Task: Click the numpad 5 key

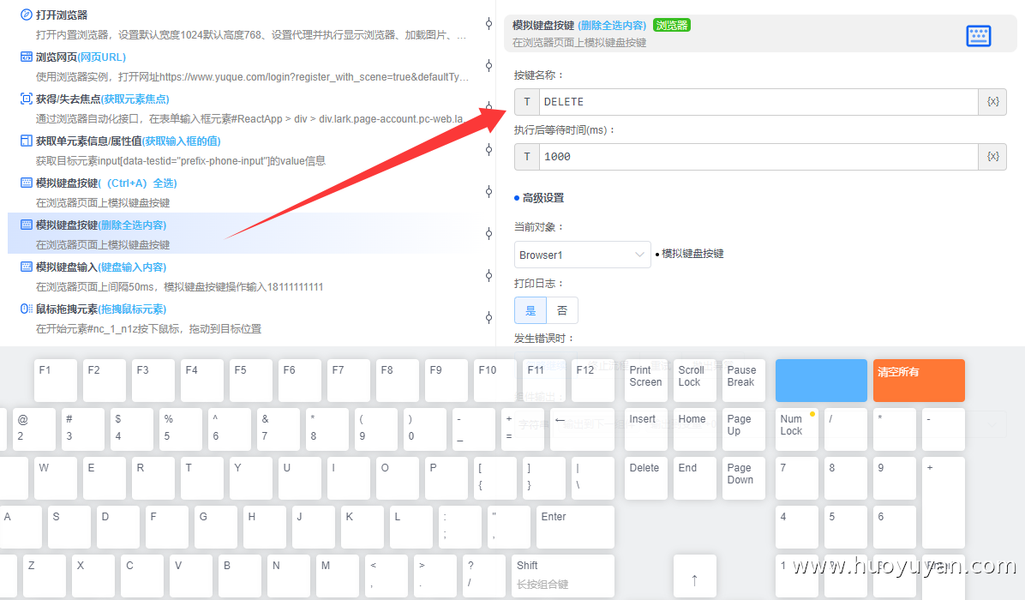Action: (x=846, y=527)
